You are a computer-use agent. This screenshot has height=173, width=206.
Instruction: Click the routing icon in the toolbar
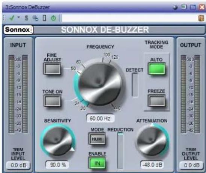[35, 18]
